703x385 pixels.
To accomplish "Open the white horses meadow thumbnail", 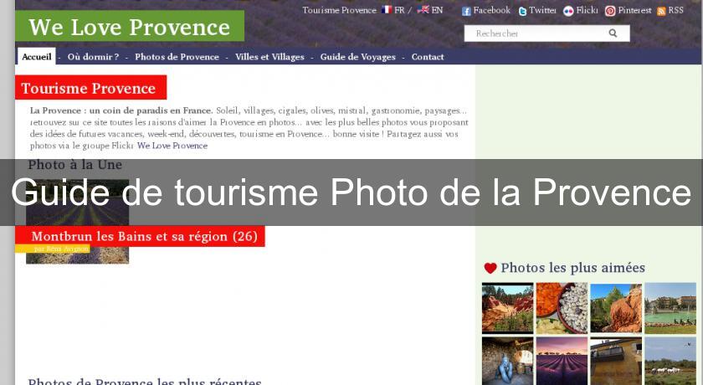I will [x=670, y=361].
